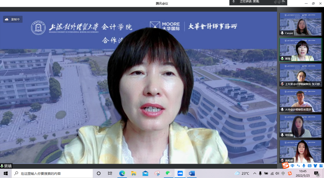Toggle the microphone in the floating speaker bar
Screen dimensions: 324x178
pos(234,2)
